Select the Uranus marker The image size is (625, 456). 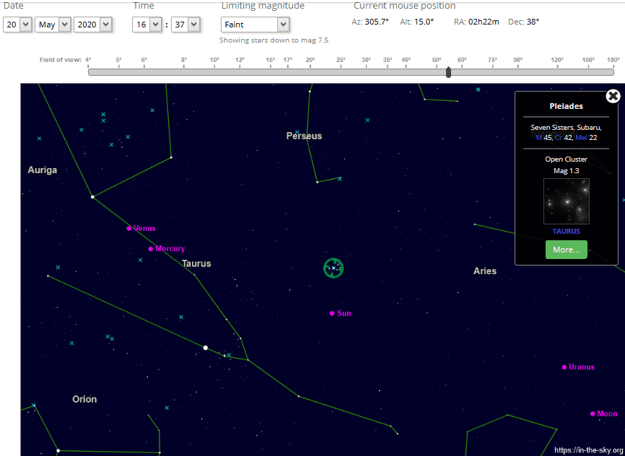[x=564, y=367]
